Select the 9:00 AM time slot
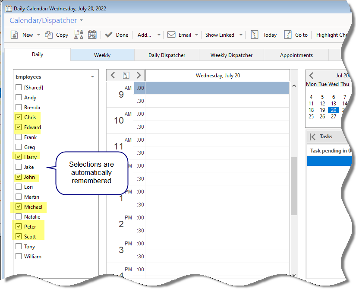356x289 pixels. 217,88
